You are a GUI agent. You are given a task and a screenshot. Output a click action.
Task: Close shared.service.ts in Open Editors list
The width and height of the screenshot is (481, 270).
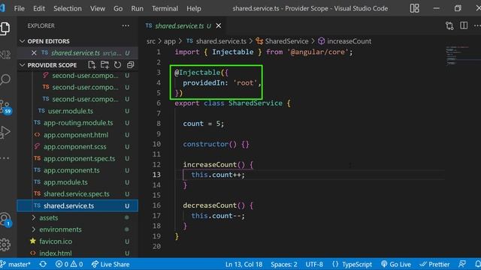(34, 53)
